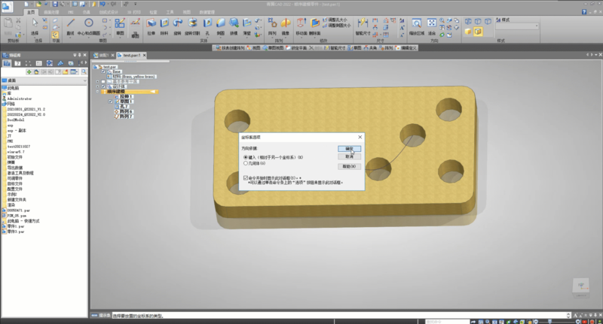Click 确定 to confirm coordinate system options
Screen dimensions: 603x324
pos(349,148)
